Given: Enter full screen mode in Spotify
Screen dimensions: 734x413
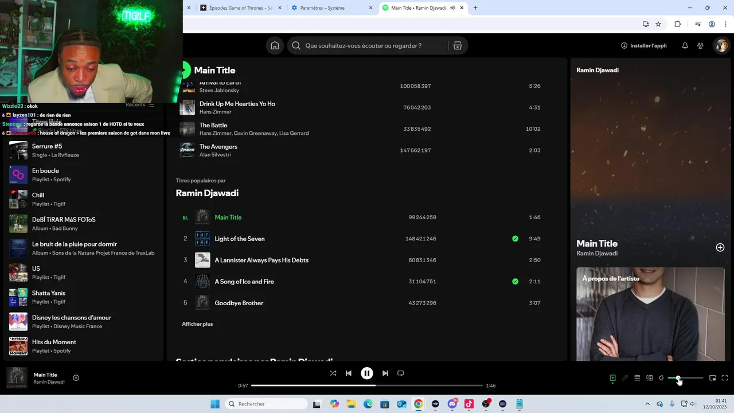Looking at the screenshot, I should click(x=725, y=378).
